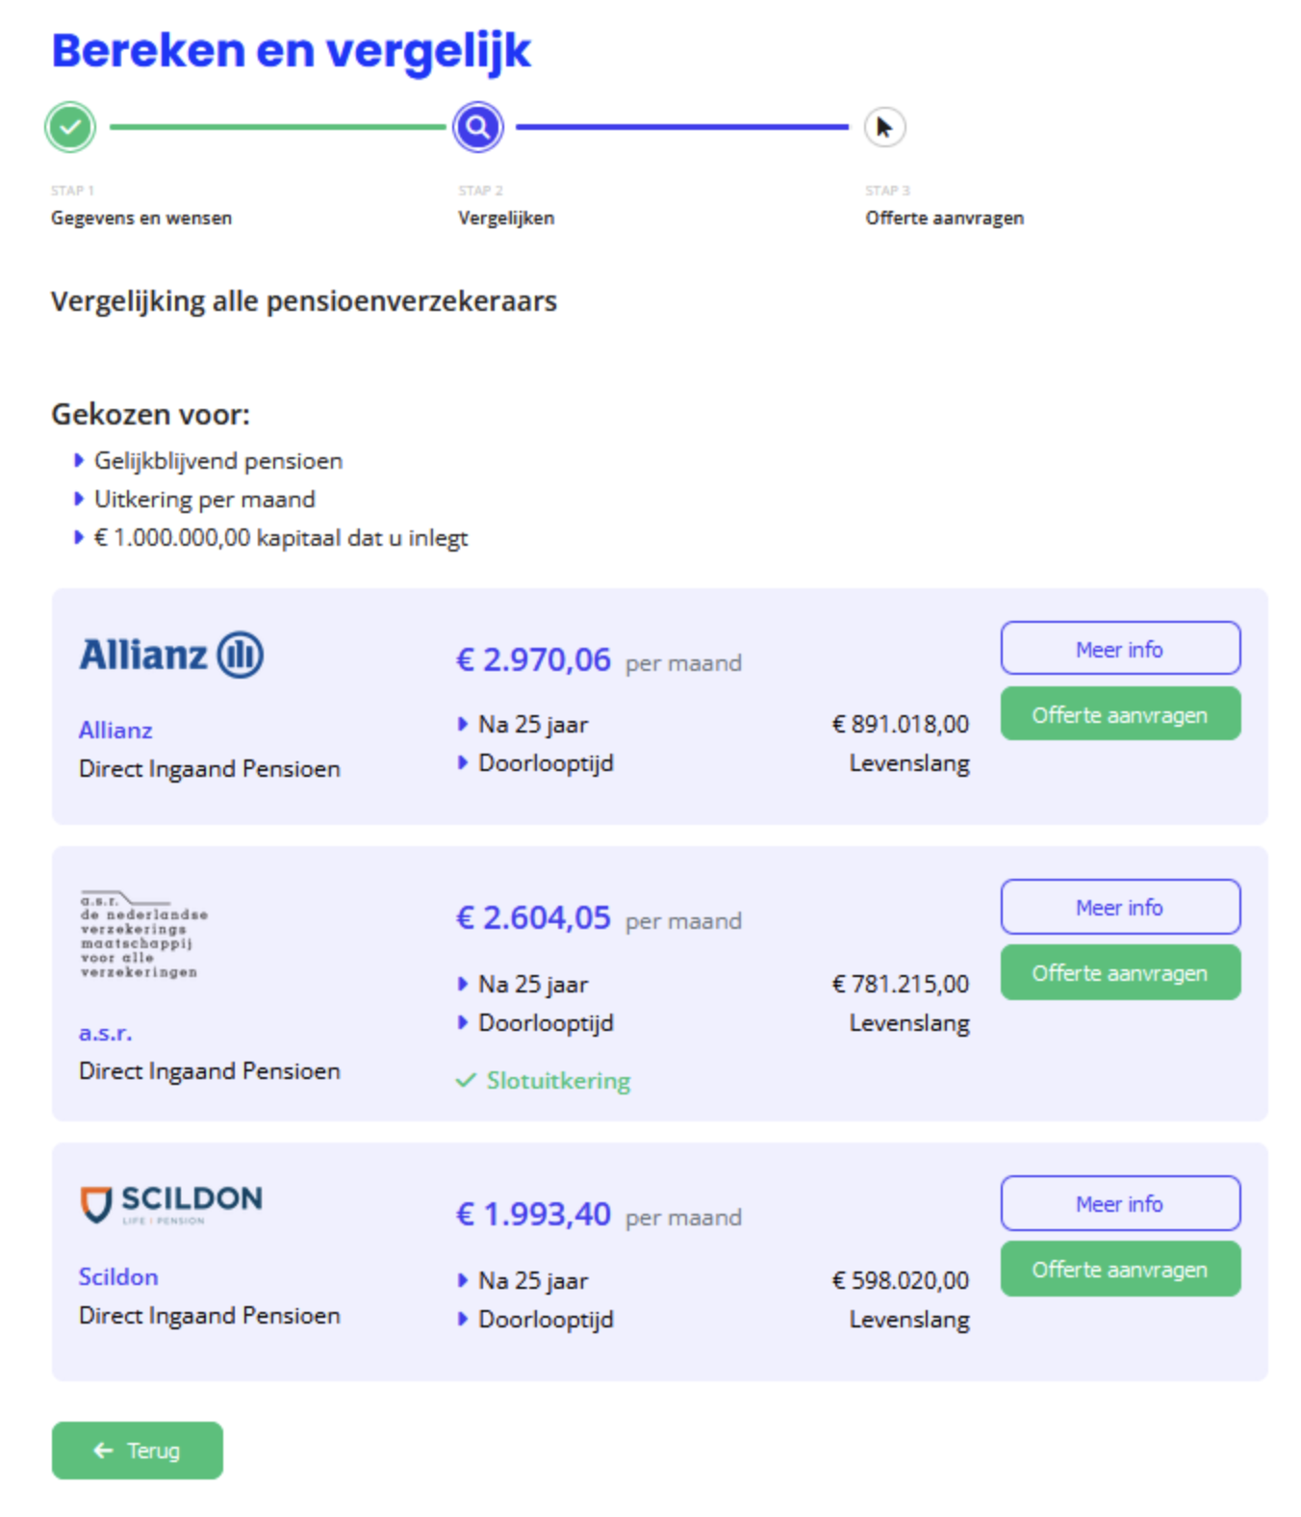Click the Allianz logo
Viewport: 1301px width, 1517px height.
tap(171, 655)
